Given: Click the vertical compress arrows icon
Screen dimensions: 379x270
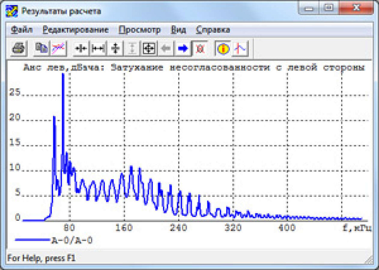Looking at the screenshot, I should click(x=116, y=48).
